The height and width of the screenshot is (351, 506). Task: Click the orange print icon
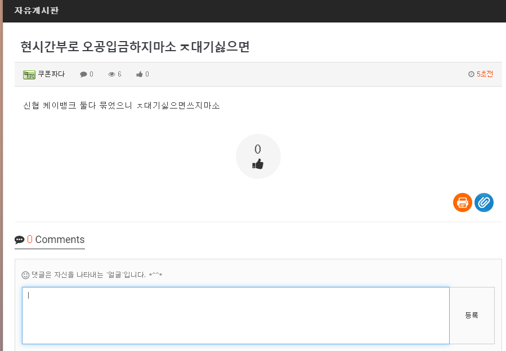coord(463,202)
